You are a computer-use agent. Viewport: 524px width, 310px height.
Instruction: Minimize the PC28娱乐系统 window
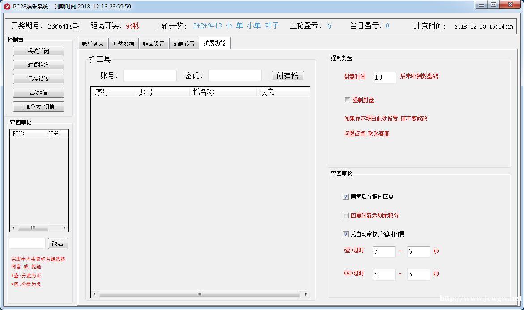tap(481, 5)
